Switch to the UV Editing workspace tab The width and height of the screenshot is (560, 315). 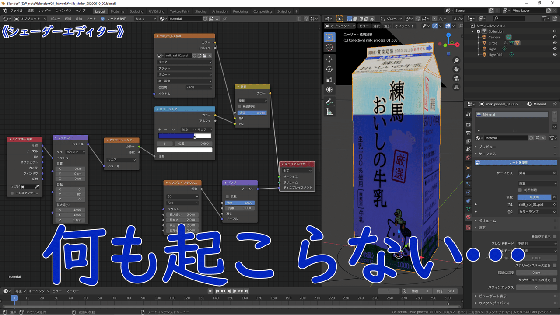(x=157, y=11)
